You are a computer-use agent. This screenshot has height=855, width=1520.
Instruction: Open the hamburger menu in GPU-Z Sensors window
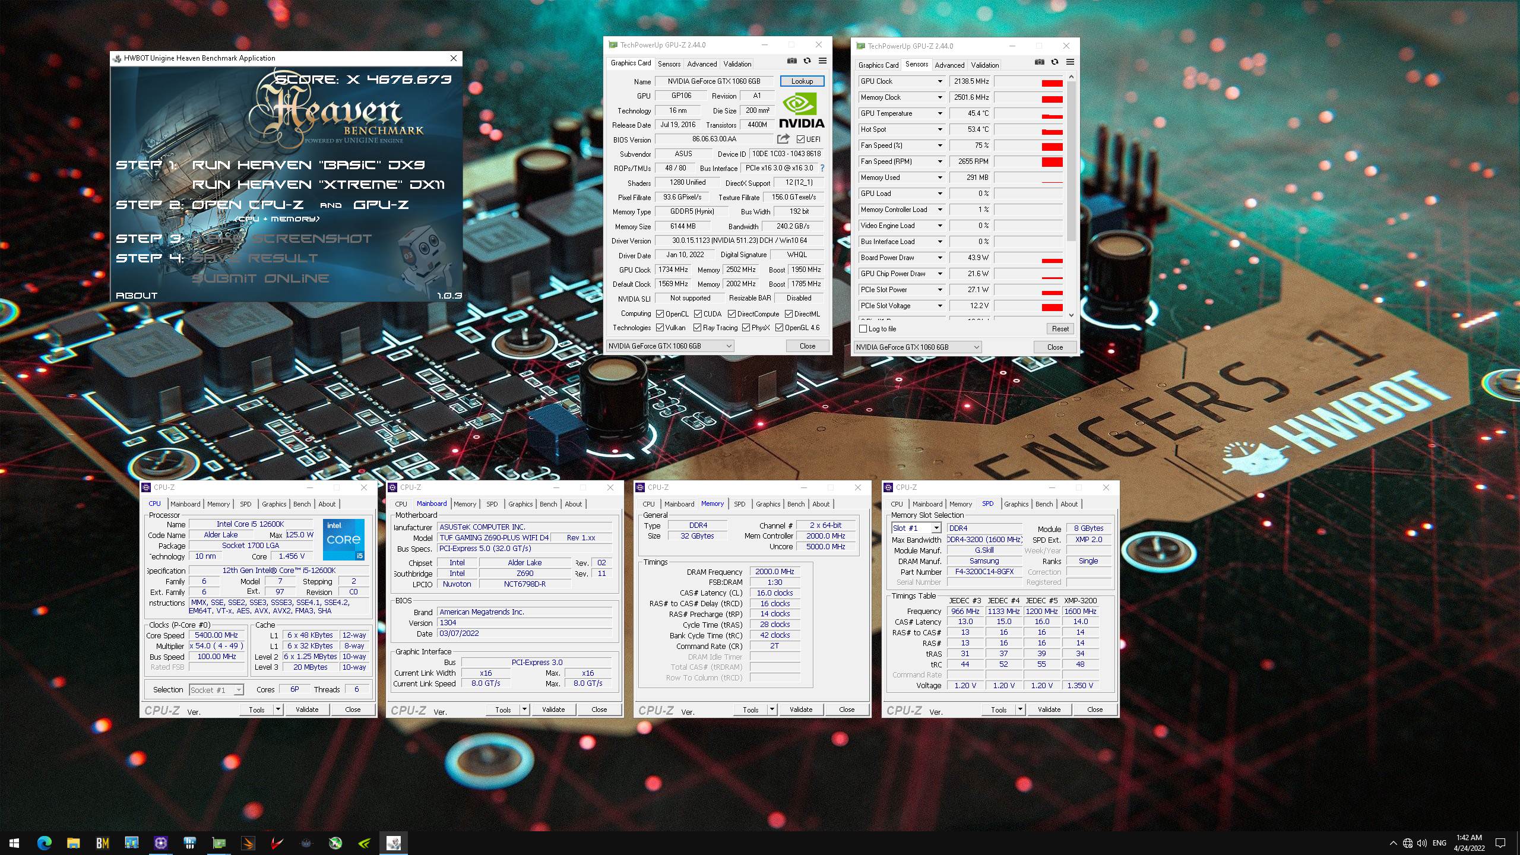(x=1070, y=62)
